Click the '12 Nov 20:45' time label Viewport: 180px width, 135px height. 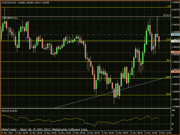pos(50,133)
